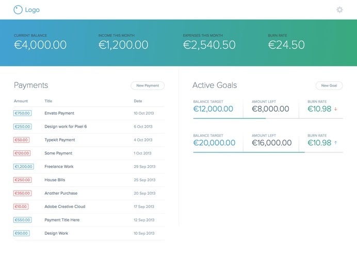Viewport: 357px width, 278px height.
Task: Select the Amount column header
Action: [21, 101]
